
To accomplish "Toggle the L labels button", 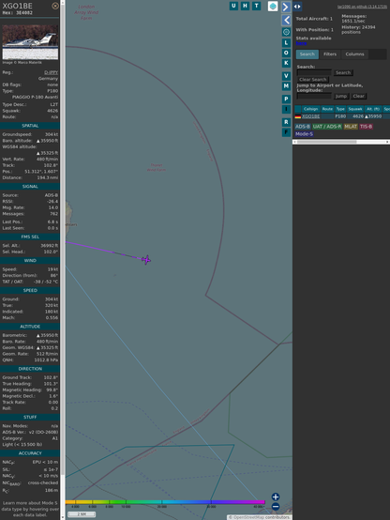I will coord(286,43).
